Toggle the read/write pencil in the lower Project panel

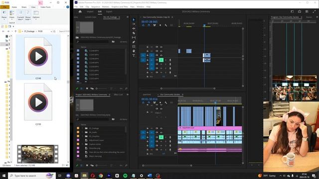click(77, 166)
